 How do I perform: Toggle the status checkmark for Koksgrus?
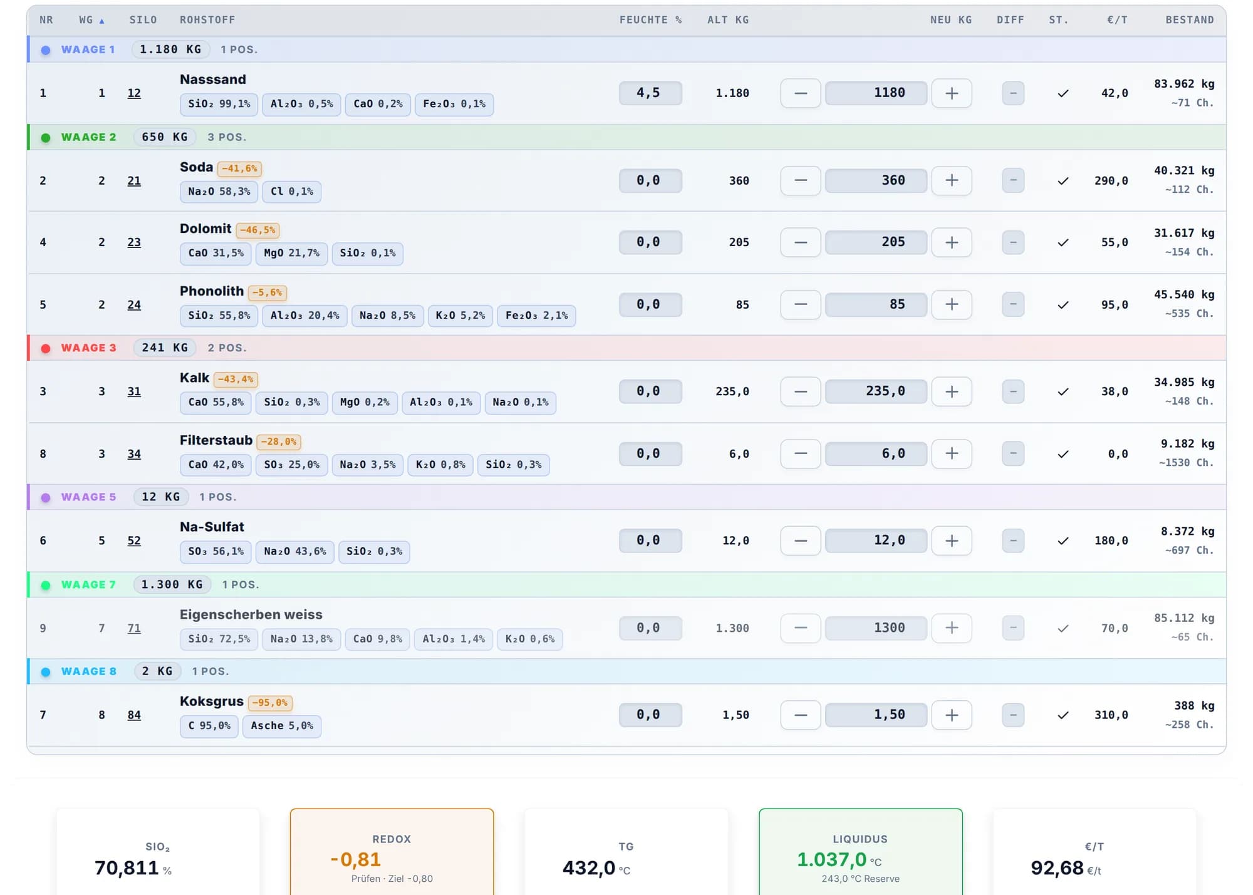pos(1063,715)
